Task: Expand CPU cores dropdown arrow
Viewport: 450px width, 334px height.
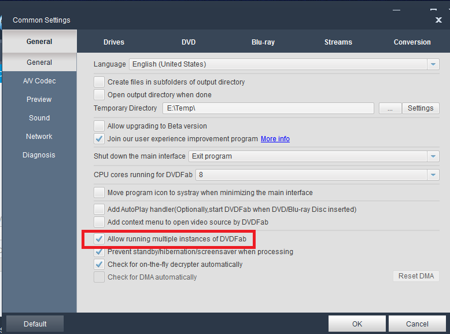Action: [433, 175]
